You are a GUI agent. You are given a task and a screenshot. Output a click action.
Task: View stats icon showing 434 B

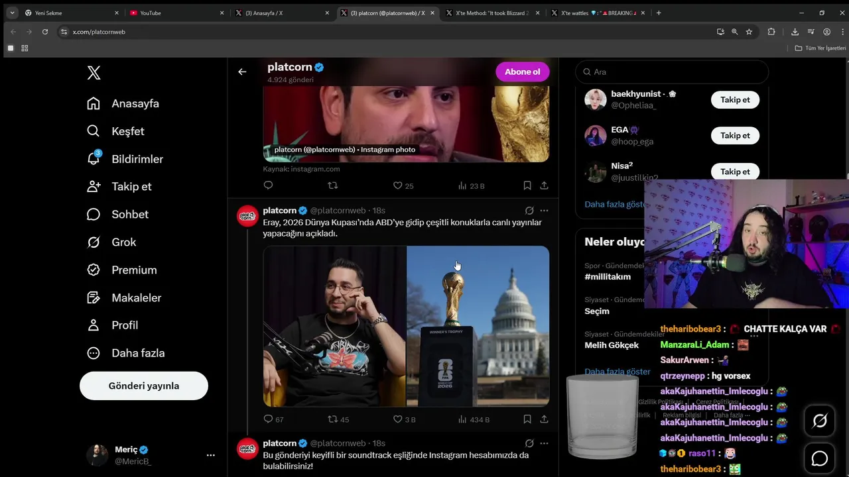pos(474,419)
